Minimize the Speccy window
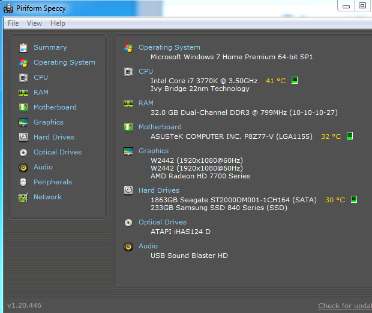Image resolution: width=372 pixels, height=313 pixels. coord(346,6)
